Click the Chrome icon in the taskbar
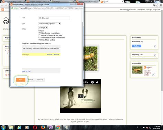Screen dimensions: 163x130 click(x=58, y=128)
